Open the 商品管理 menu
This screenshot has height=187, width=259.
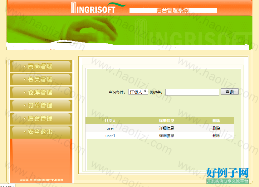tap(41, 66)
